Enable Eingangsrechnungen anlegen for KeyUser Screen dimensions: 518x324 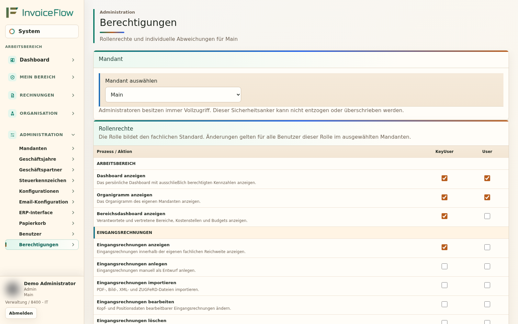tap(445, 266)
